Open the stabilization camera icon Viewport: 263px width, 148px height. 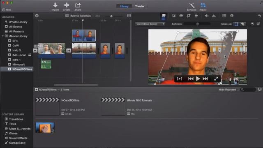coord(196,16)
